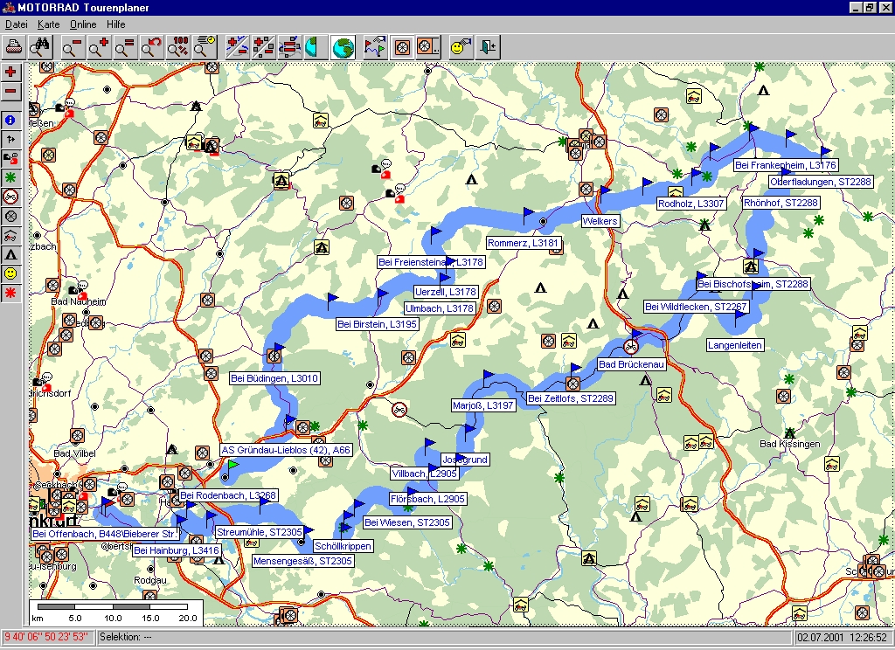Toggle the blue info layer button
The height and width of the screenshot is (650, 895).
click(x=10, y=120)
